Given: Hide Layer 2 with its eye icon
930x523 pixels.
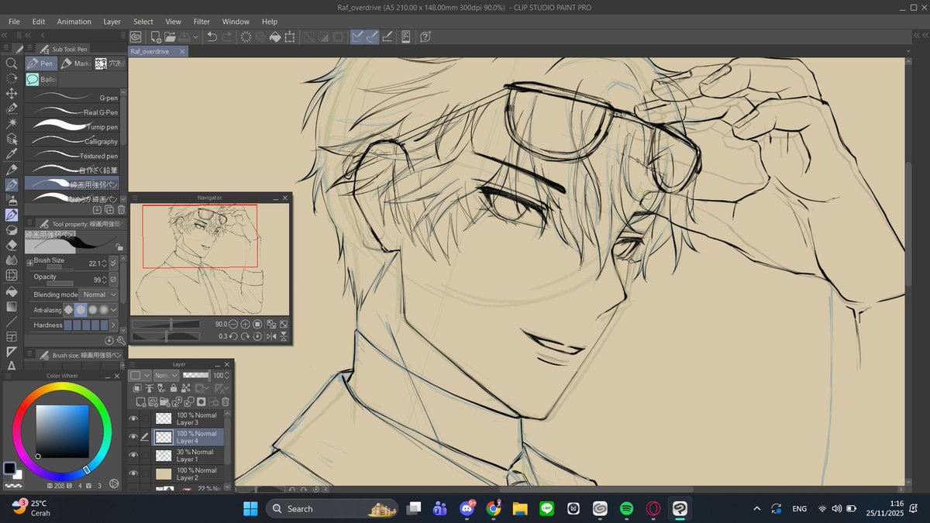Looking at the screenshot, I should 133,473.
